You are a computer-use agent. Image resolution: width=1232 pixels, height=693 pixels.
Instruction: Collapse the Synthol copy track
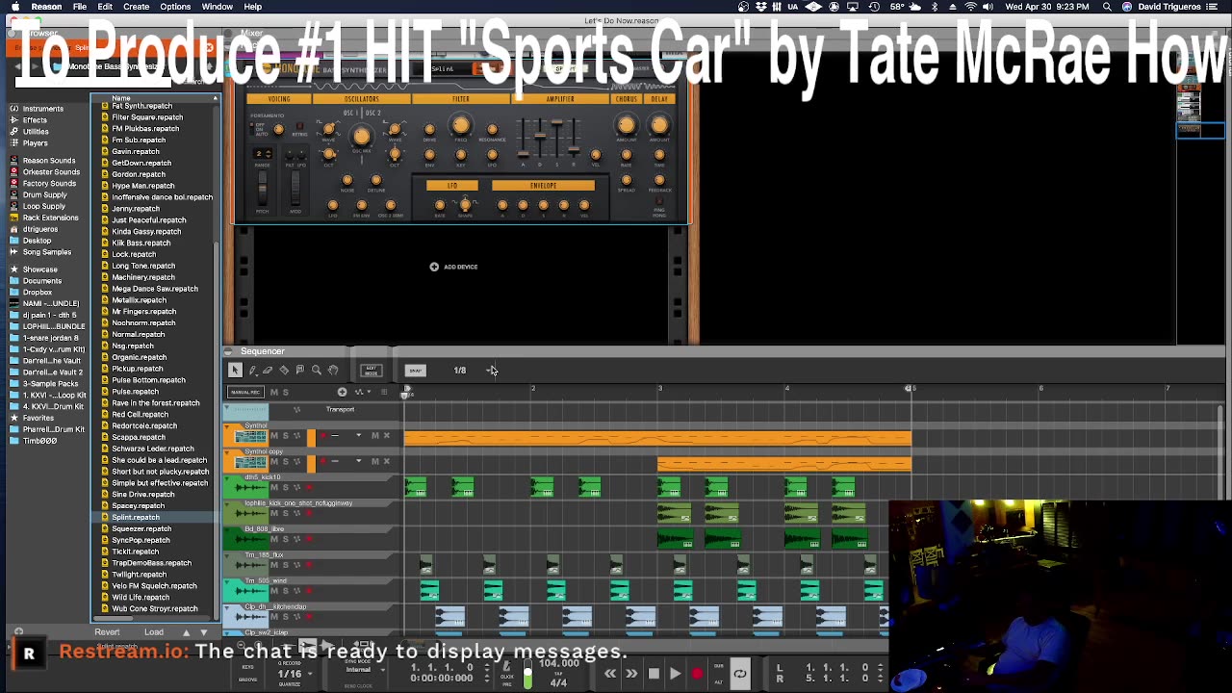point(227,451)
